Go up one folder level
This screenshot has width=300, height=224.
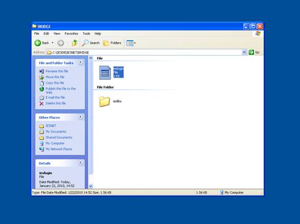click(74, 43)
